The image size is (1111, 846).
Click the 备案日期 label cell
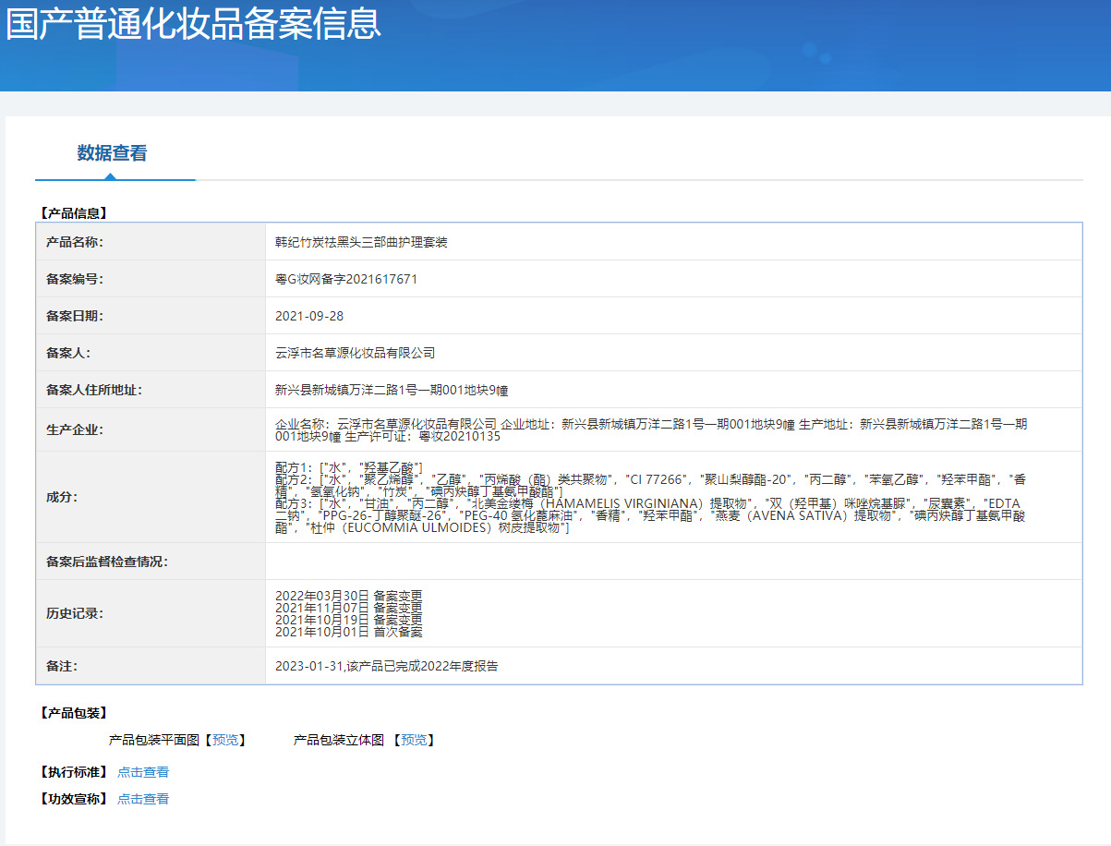151,316
